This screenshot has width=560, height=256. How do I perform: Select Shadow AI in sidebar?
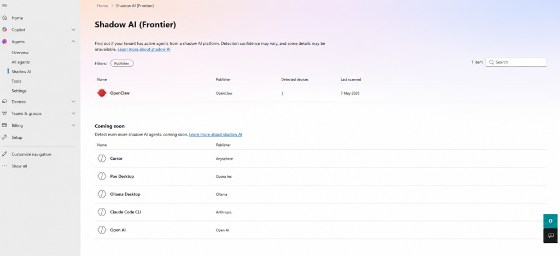(21, 72)
